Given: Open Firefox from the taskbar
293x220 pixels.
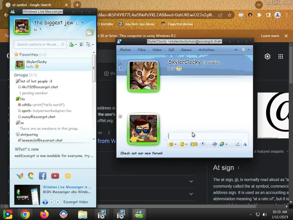Looking at the screenshot, I should (x=44, y=214).
